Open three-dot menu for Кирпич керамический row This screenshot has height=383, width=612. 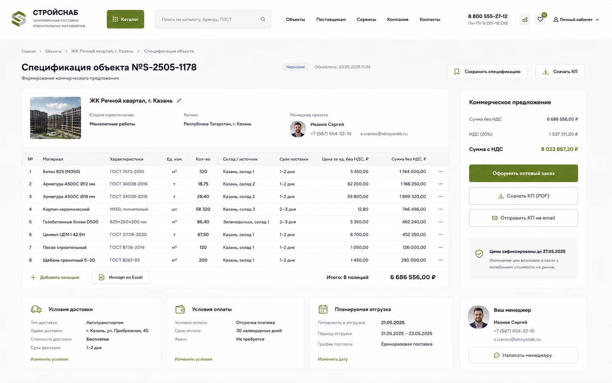440,209
